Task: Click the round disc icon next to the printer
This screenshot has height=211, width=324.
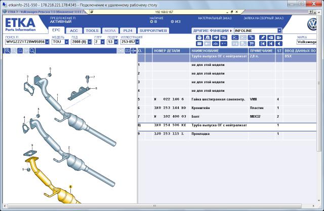Action: point(208,38)
